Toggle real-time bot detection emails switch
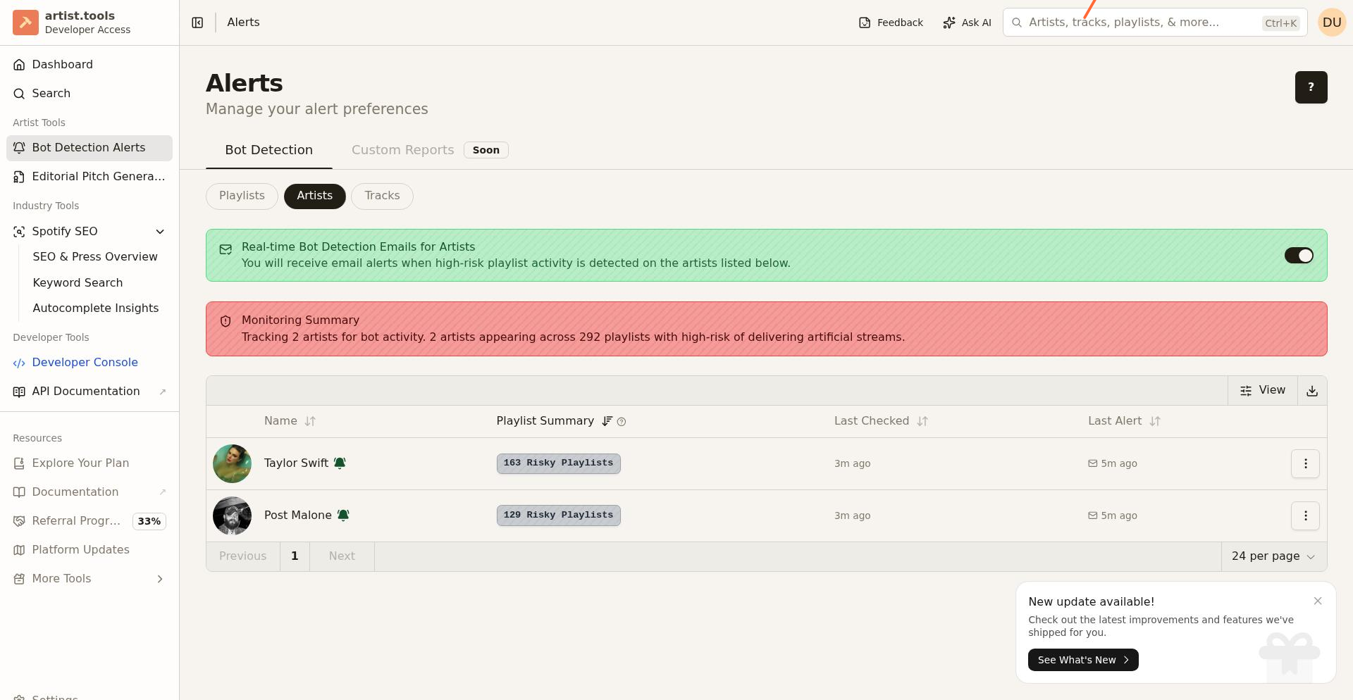1353x700 pixels. (x=1299, y=256)
